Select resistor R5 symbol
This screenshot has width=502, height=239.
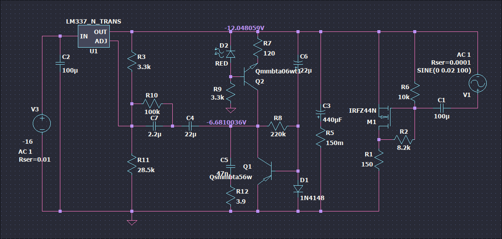click(x=321, y=138)
